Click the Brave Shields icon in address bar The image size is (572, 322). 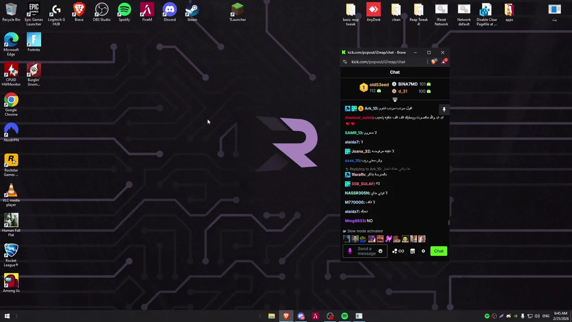coord(433,62)
